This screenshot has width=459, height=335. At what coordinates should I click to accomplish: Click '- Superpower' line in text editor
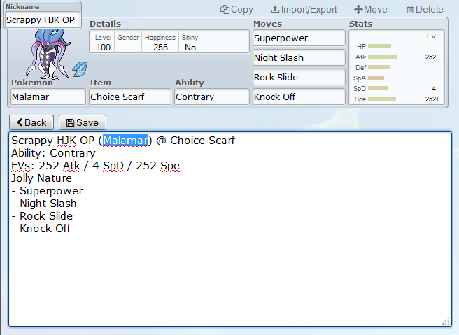tap(47, 191)
